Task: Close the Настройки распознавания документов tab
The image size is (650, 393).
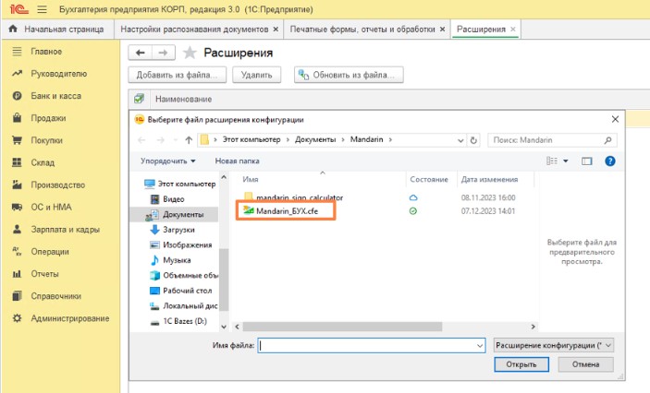Action: tap(276, 30)
